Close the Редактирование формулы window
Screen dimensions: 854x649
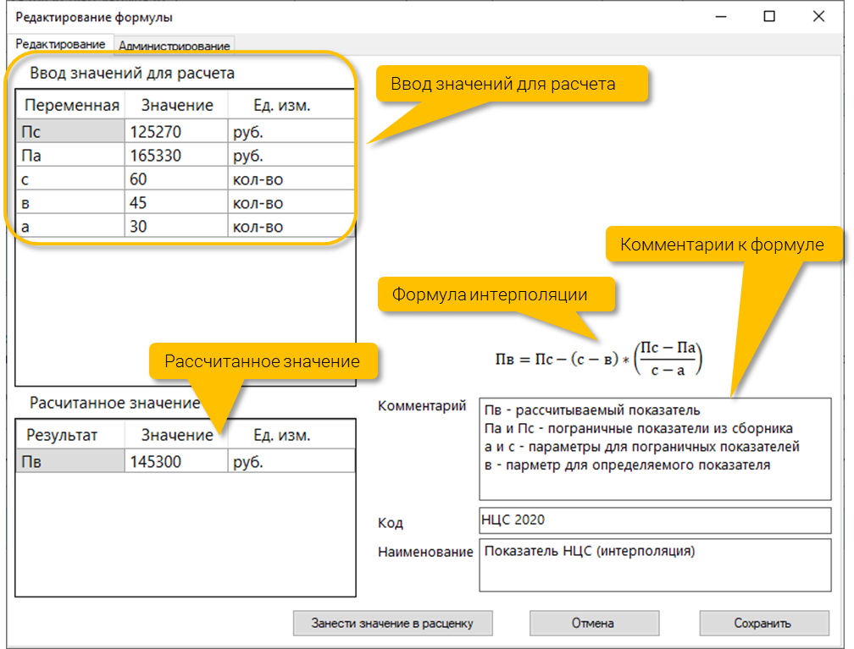818,17
